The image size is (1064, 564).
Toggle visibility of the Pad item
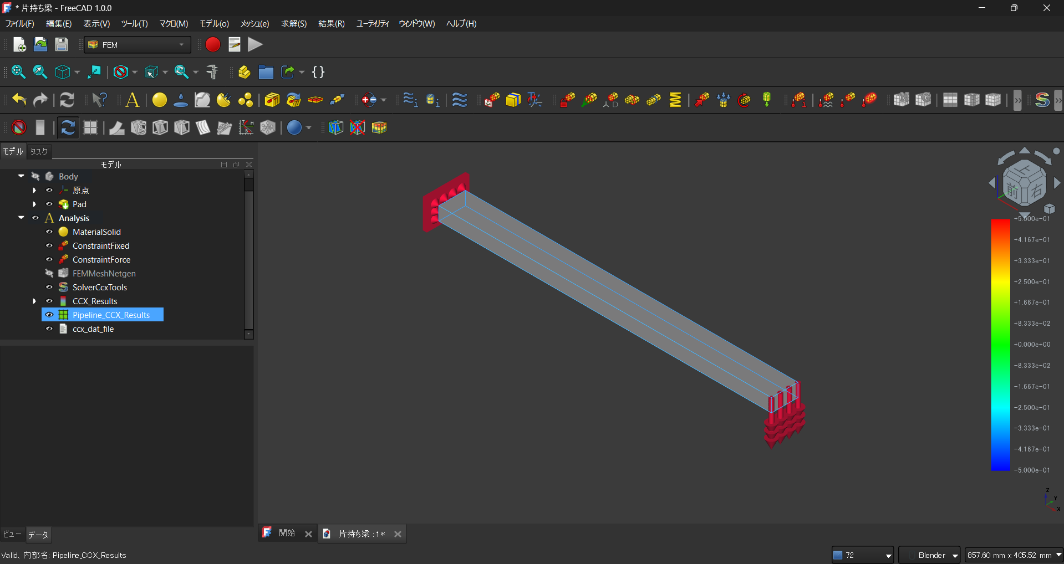pos(49,204)
